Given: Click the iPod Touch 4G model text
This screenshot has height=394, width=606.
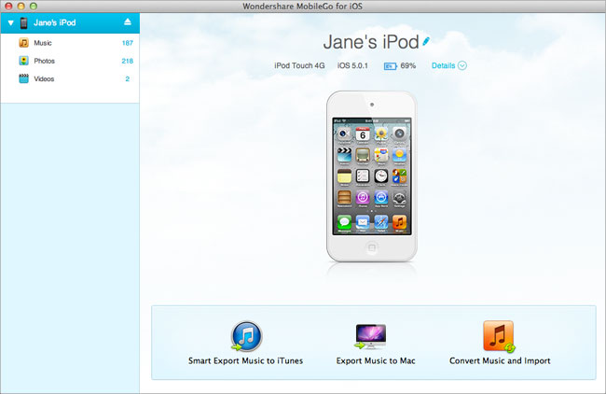Looking at the screenshot, I should pos(299,65).
